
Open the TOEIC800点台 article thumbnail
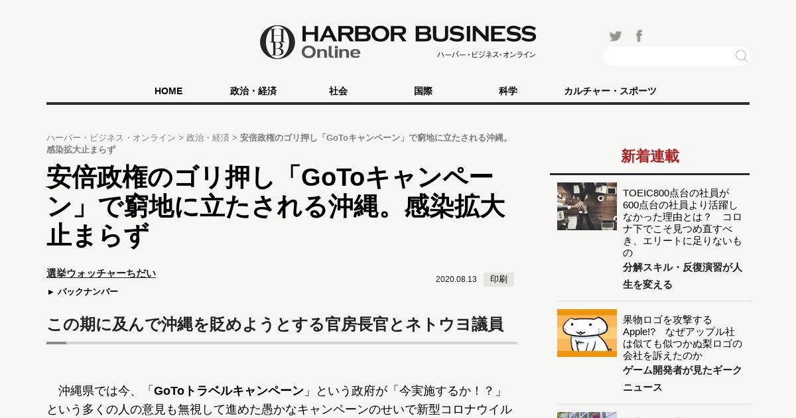tap(587, 206)
